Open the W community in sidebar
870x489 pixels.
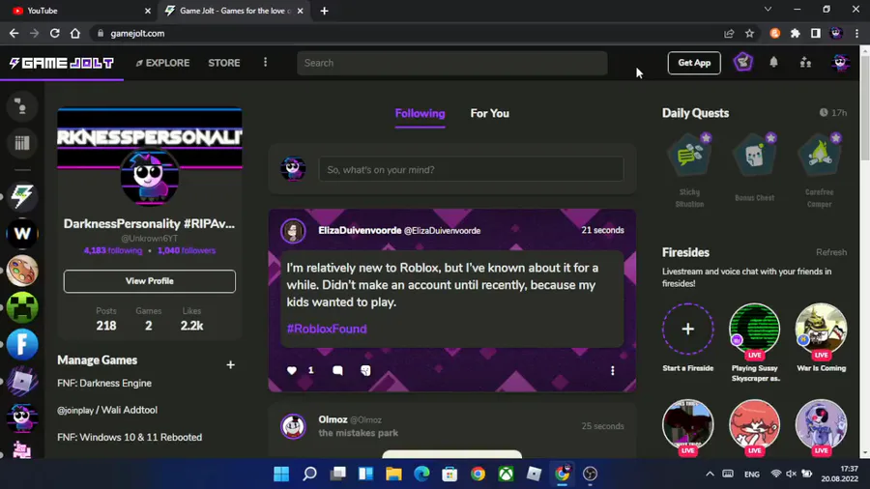point(22,234)
